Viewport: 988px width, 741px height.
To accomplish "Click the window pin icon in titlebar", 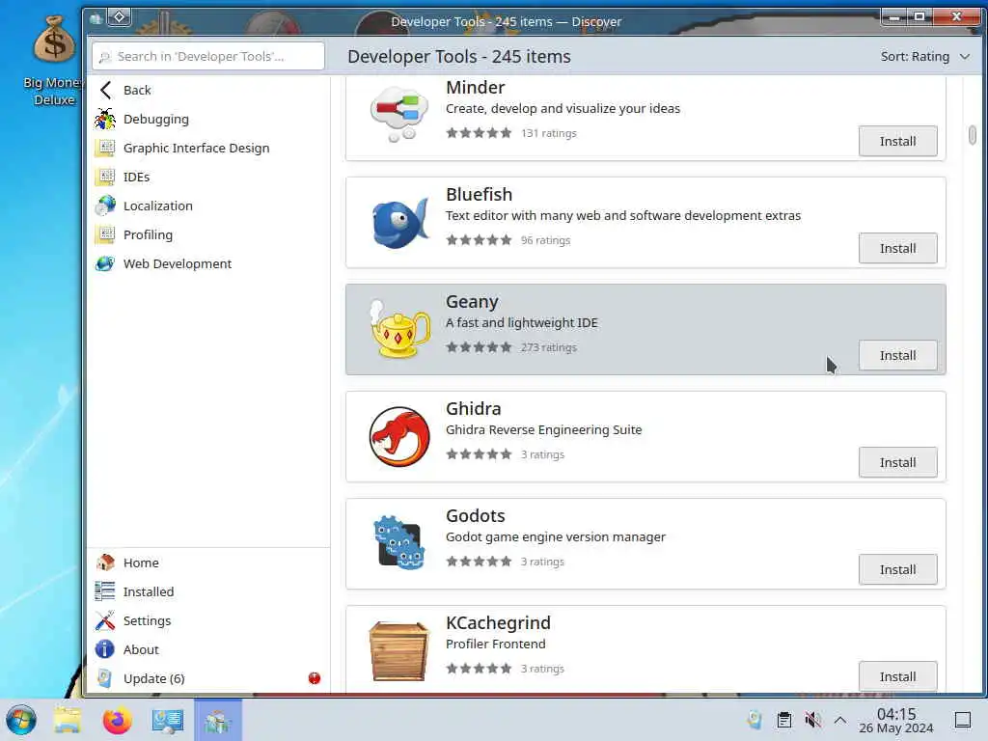I will 119,17.
